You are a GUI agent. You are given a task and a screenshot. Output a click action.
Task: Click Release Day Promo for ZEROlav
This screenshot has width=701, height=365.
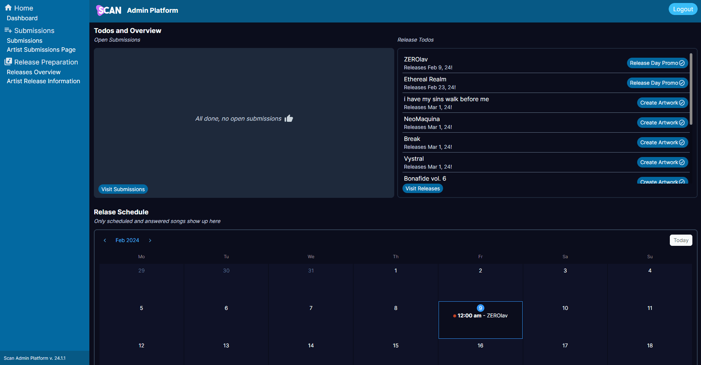(657, 63)
